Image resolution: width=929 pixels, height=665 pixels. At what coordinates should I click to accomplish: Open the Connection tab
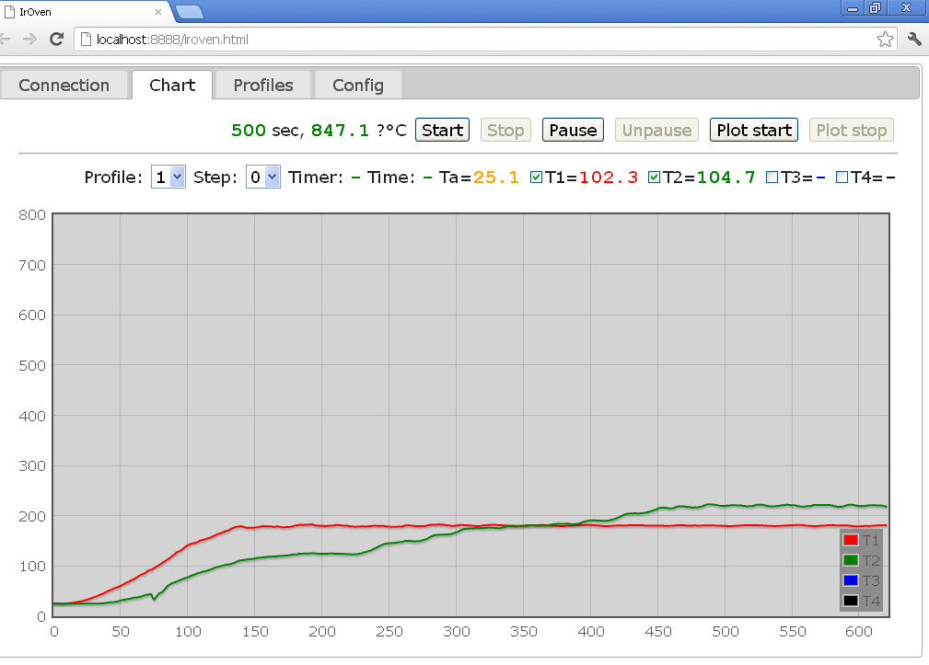tap(64, 86)
